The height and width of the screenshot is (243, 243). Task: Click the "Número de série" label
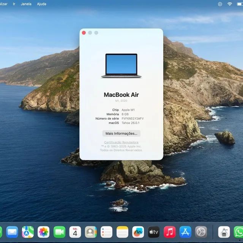107,118
